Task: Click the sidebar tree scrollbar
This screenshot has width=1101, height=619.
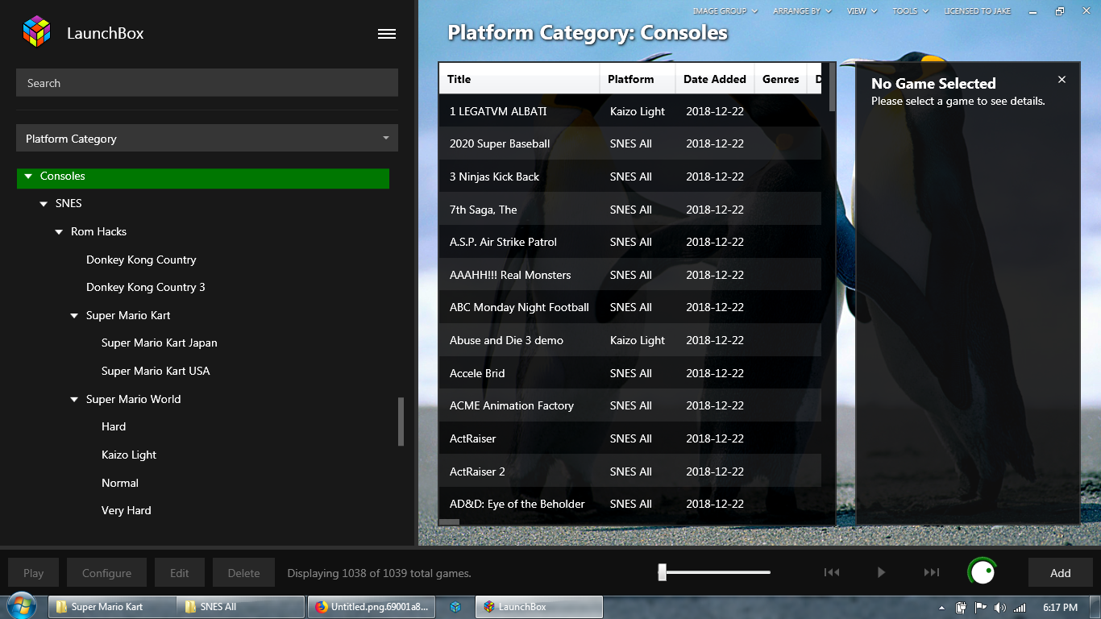Action: point(401,422)
